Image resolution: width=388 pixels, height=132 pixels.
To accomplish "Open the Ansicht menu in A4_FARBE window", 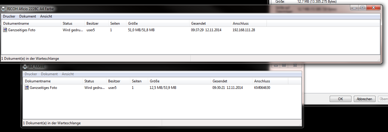I will 68,74.
